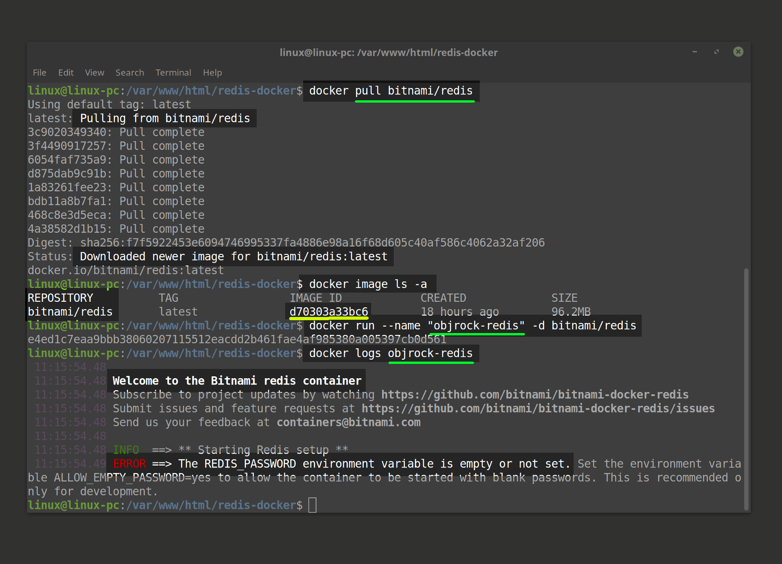This screenshot has height=564, width=782.
Task: Click the terminal title bar text
Action: [389, 52]
